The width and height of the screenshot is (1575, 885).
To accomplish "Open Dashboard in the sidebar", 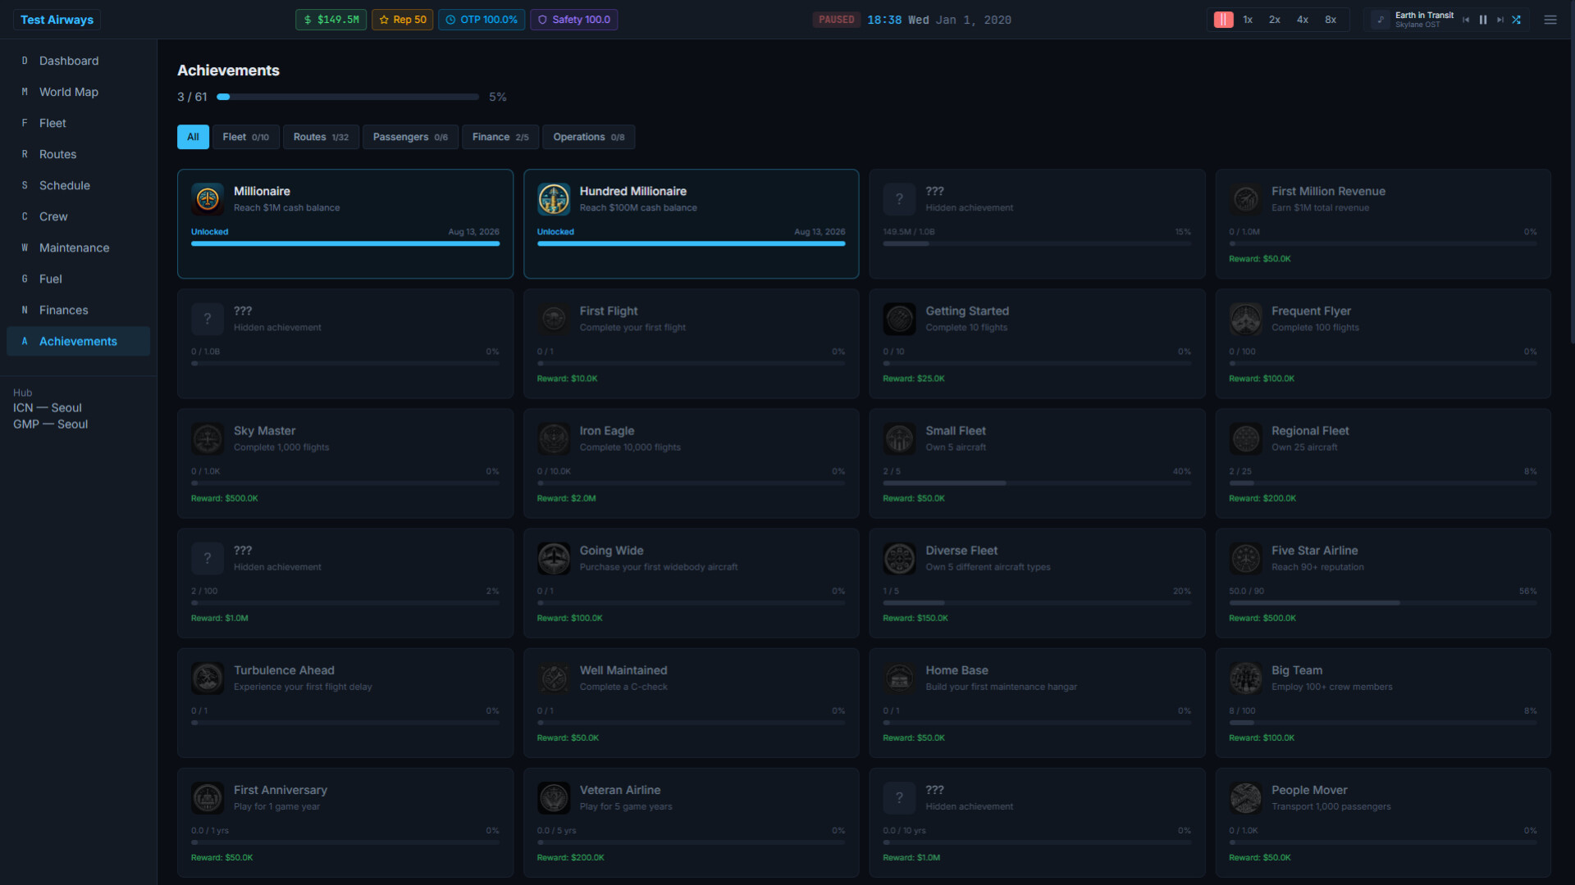I will (x=78, y=61).
